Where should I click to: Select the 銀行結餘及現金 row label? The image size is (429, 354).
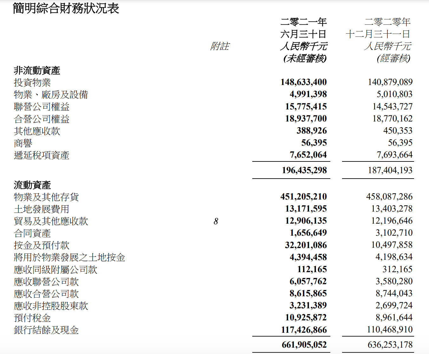(46, 330)
